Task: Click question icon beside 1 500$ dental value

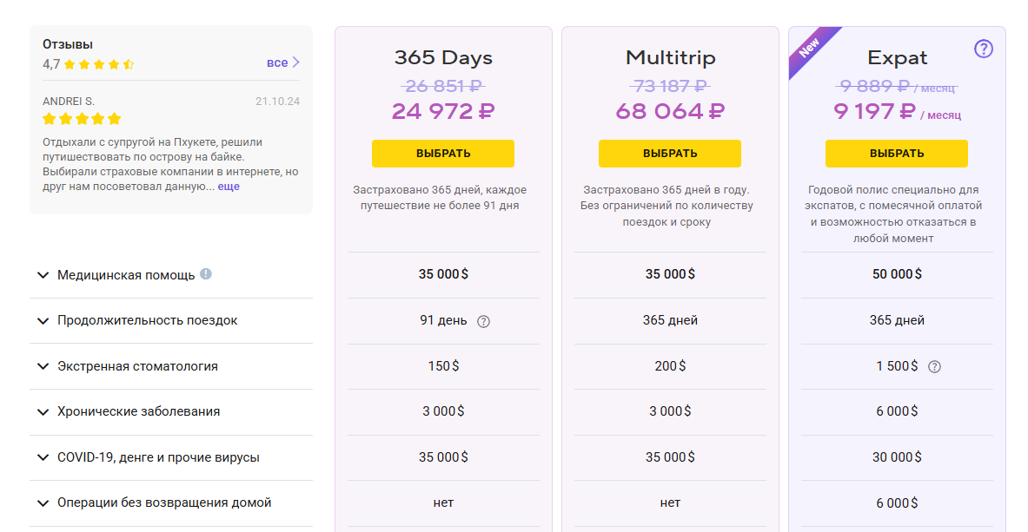Action: click(x=934, y=366)
